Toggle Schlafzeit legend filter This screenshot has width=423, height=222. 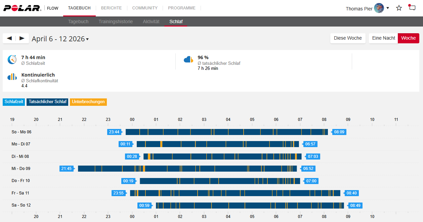click(x=14, y=102)
